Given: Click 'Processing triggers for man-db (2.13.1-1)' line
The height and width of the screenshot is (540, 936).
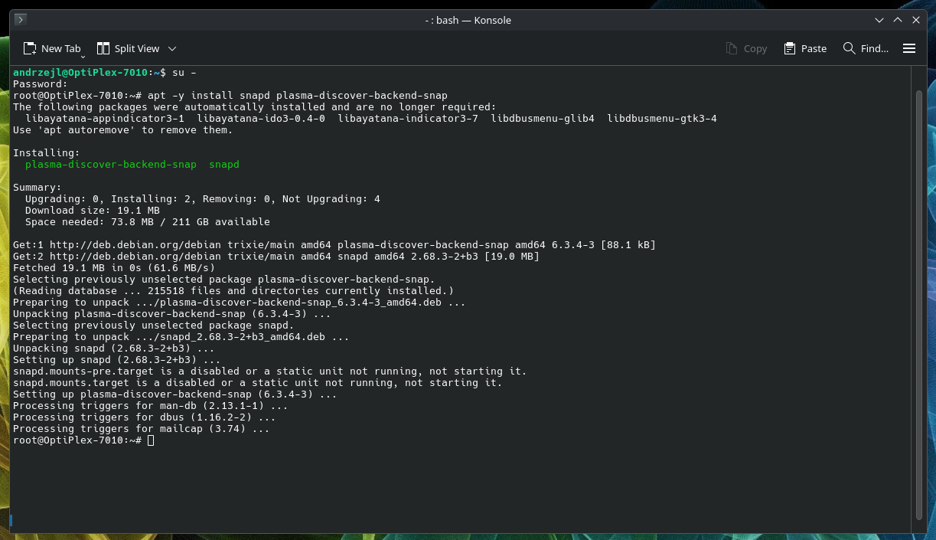Looking at the screenshot, I should 151,405.
